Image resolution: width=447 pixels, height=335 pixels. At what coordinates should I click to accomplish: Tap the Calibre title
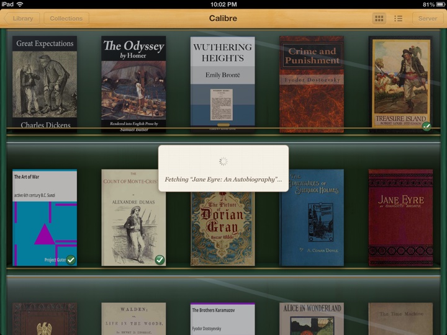223,18
